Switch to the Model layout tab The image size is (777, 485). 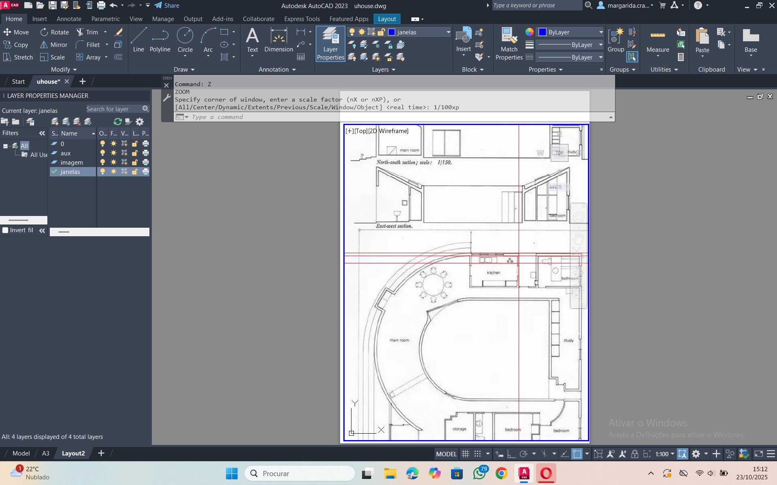21,453
